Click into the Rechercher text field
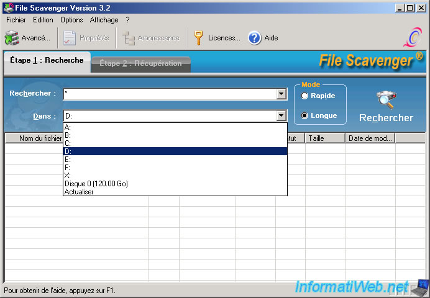This screenshot has width=430, height=298. point(169,94)
